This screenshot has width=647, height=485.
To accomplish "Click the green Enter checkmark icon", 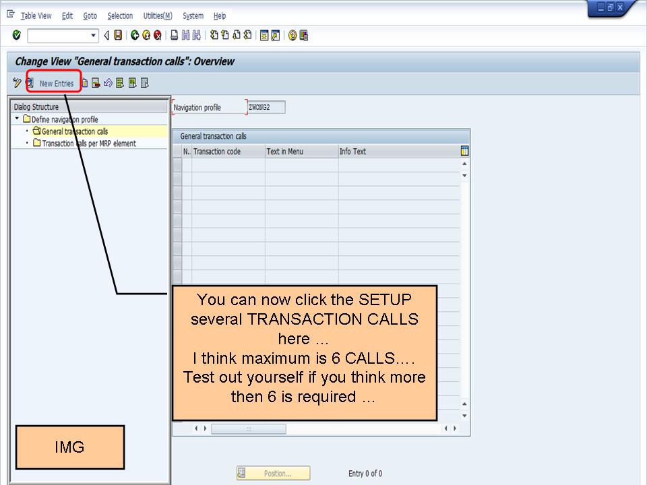I will tap(16, 35).
